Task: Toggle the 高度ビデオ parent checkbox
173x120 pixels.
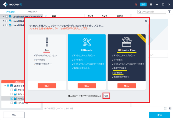Action: pos(8,86)
